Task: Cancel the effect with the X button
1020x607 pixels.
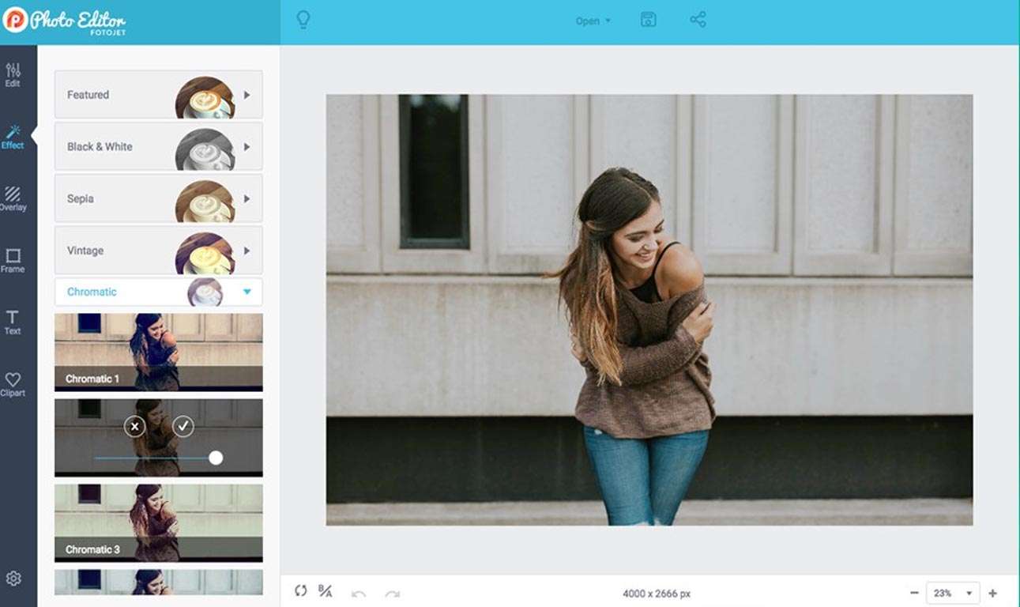Action: click(134, 427)
